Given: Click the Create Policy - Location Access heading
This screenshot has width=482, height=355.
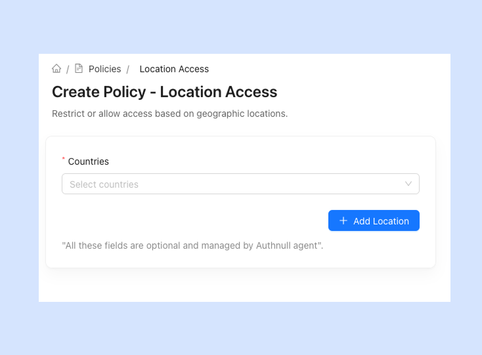Looking at the screenshot, I should click(x=164, y=92).
